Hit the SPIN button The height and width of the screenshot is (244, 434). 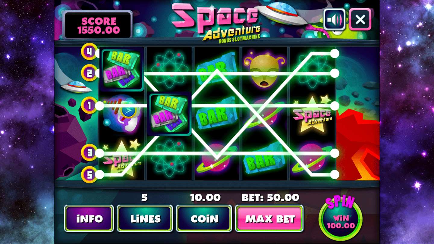(x=341, y=217)
